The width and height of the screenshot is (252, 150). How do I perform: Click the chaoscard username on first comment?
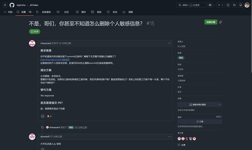46,43
